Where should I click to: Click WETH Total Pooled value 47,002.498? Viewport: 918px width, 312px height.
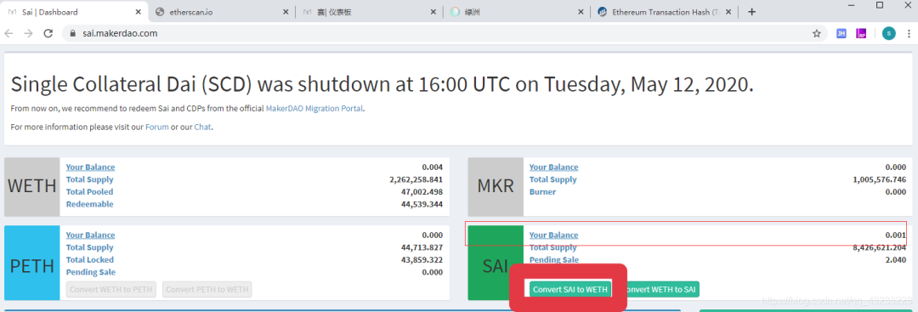pyautogui.click(x=423, y=192)
